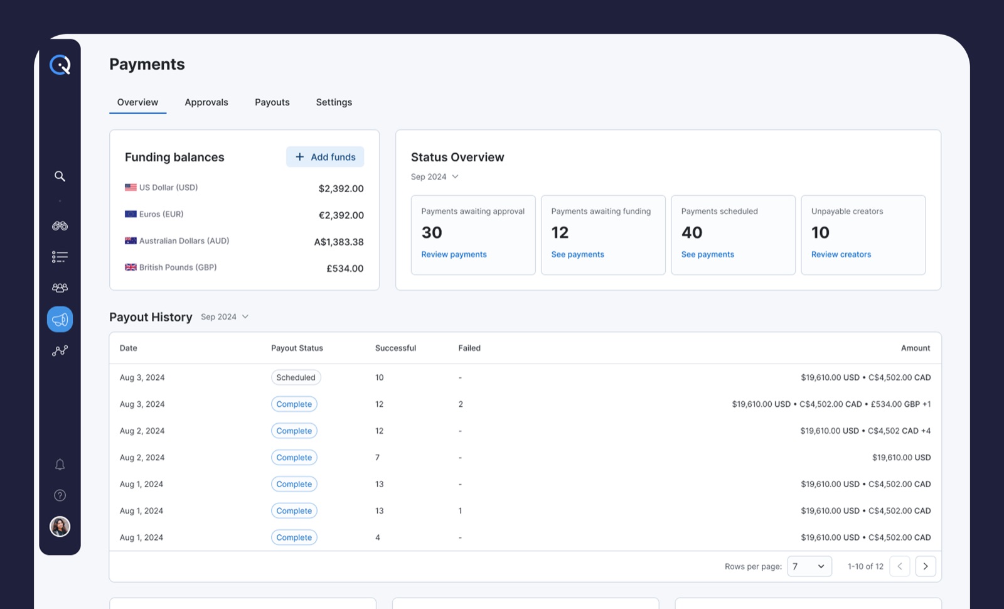
Task: Open the Payouts tab
Action: click(272, 102)
